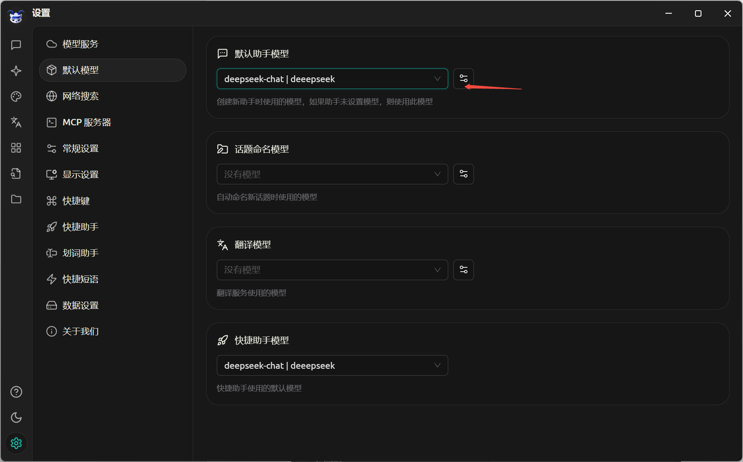
Task: Open the mini apps grid icon
Action: tap(16, 148)
